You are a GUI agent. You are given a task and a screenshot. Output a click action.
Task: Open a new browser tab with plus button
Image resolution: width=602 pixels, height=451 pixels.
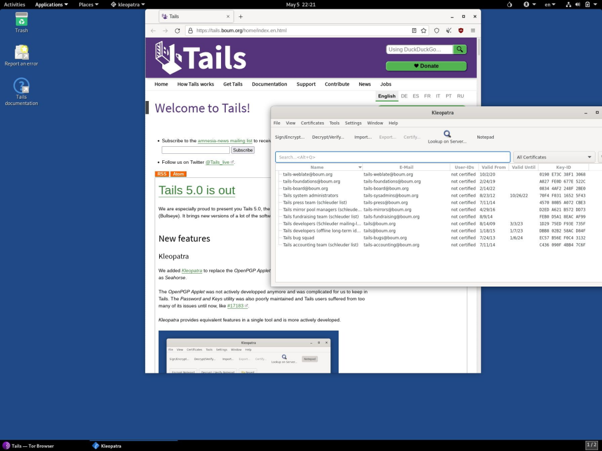click(x=240, y=16)
